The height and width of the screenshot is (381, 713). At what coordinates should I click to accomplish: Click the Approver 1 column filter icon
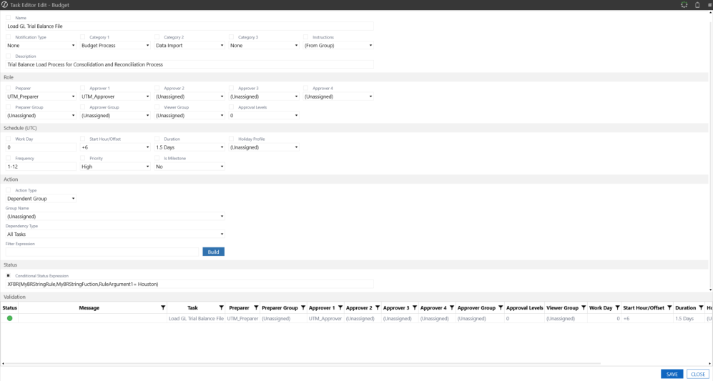point(340,308)
